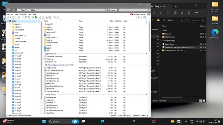The width and height of the screenshot is (223, 125).
Task: Select common.rpf in the tree
Action: (x=18, y=53)
